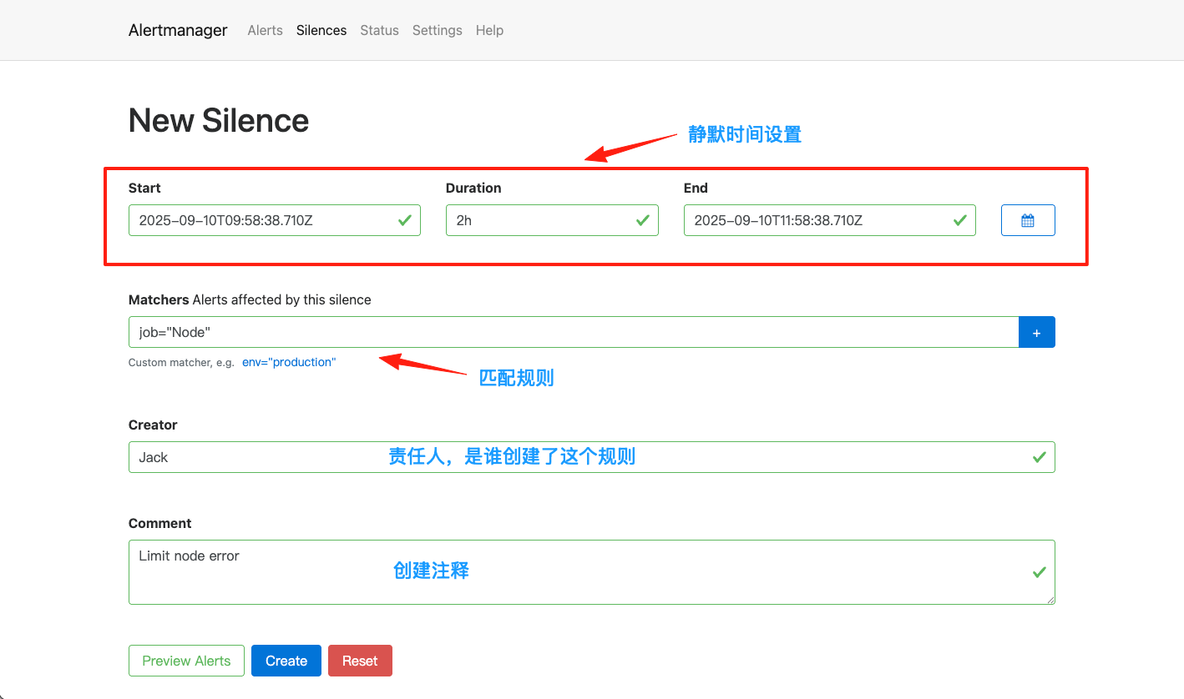
Task: Click the env="production" example matcher link
Action: 289,362
